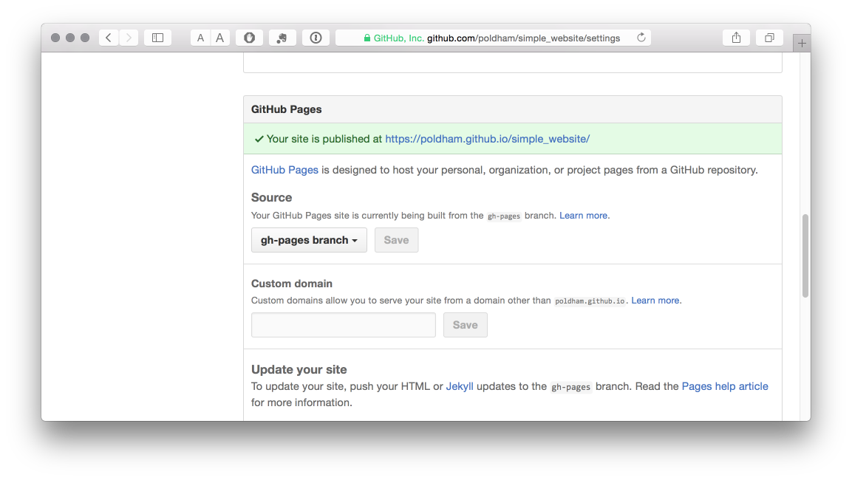Go forward with the Safari forward arrow
Image resolution: width=852 pixels, height=480 pixels.
pos(129,38)
